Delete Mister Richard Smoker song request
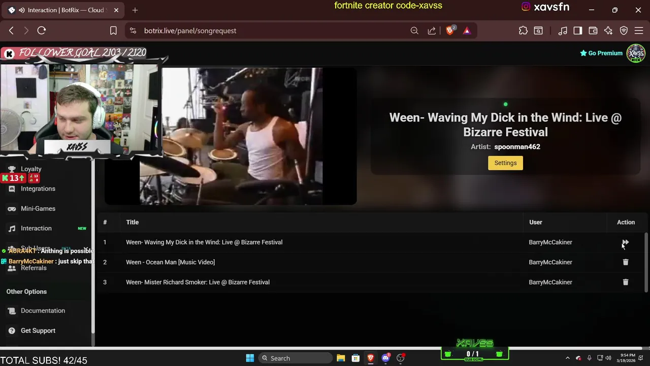This screenshot has width=650, height=366. (626, 282)
